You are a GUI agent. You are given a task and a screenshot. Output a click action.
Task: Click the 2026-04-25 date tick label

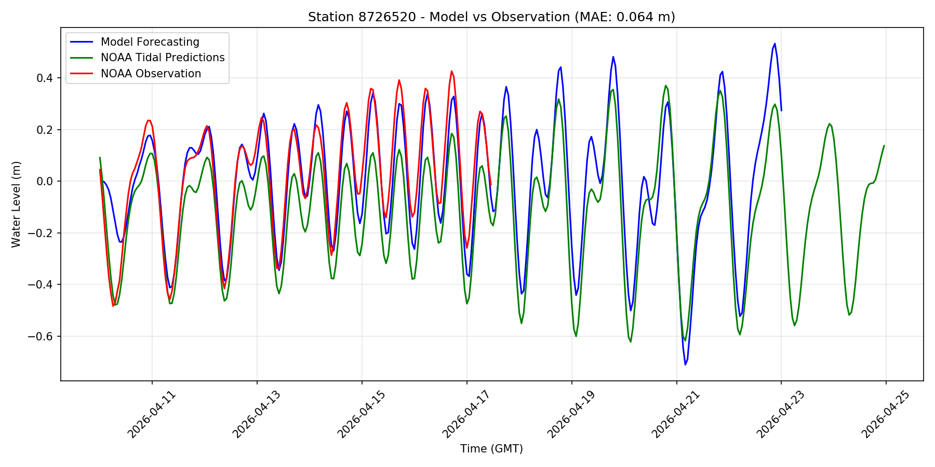pyautogui.click(x=887, y=414)
